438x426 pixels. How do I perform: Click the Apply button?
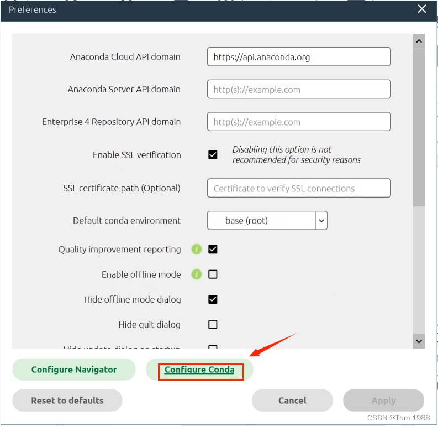[383, 400]
